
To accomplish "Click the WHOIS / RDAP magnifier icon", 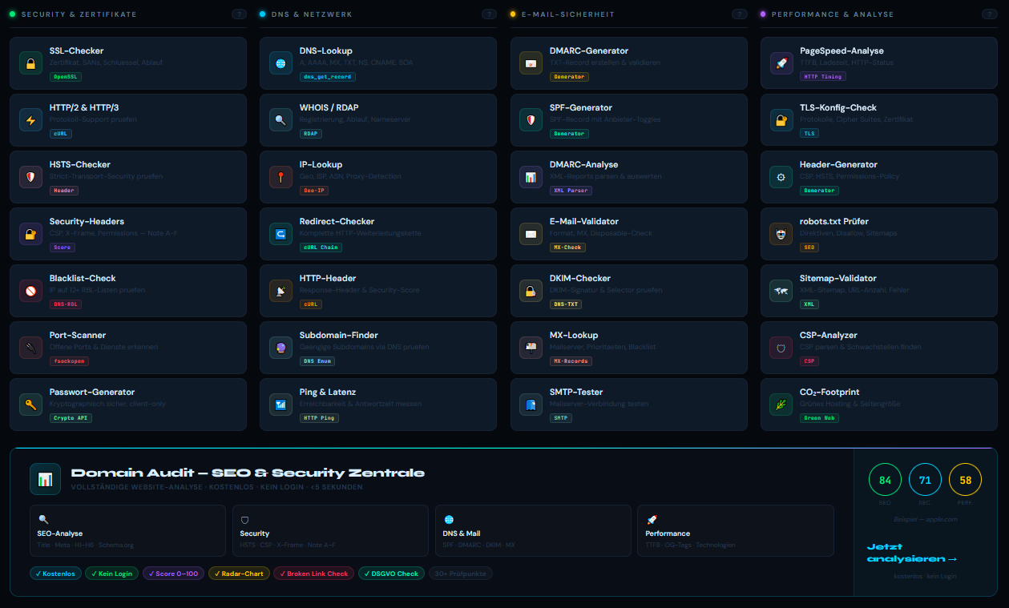I will 281,120.
